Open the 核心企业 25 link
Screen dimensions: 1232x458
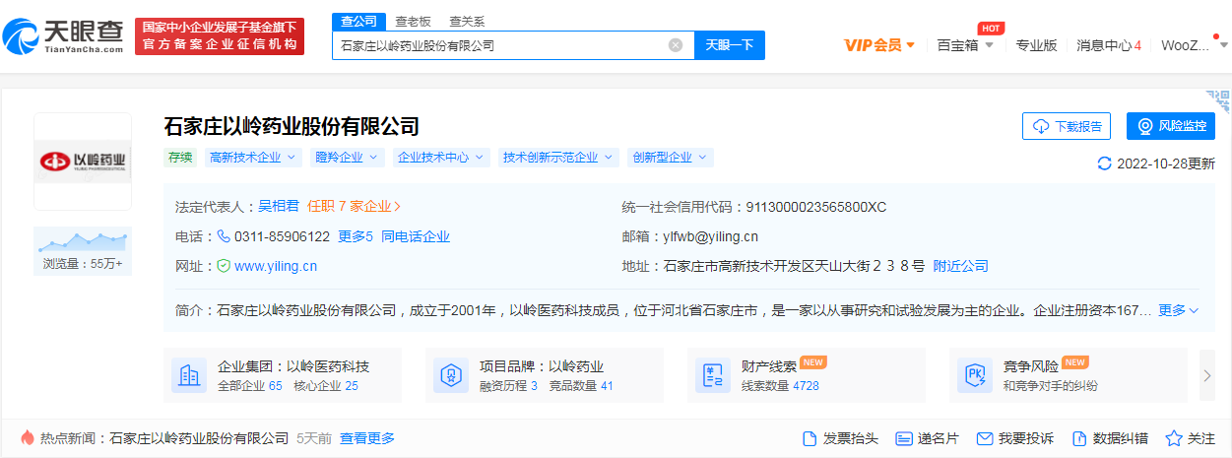click(326, 386)
